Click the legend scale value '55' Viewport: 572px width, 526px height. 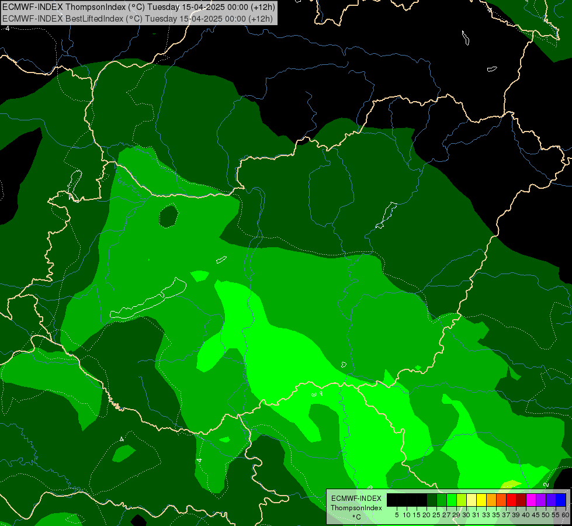coord(556,515)
